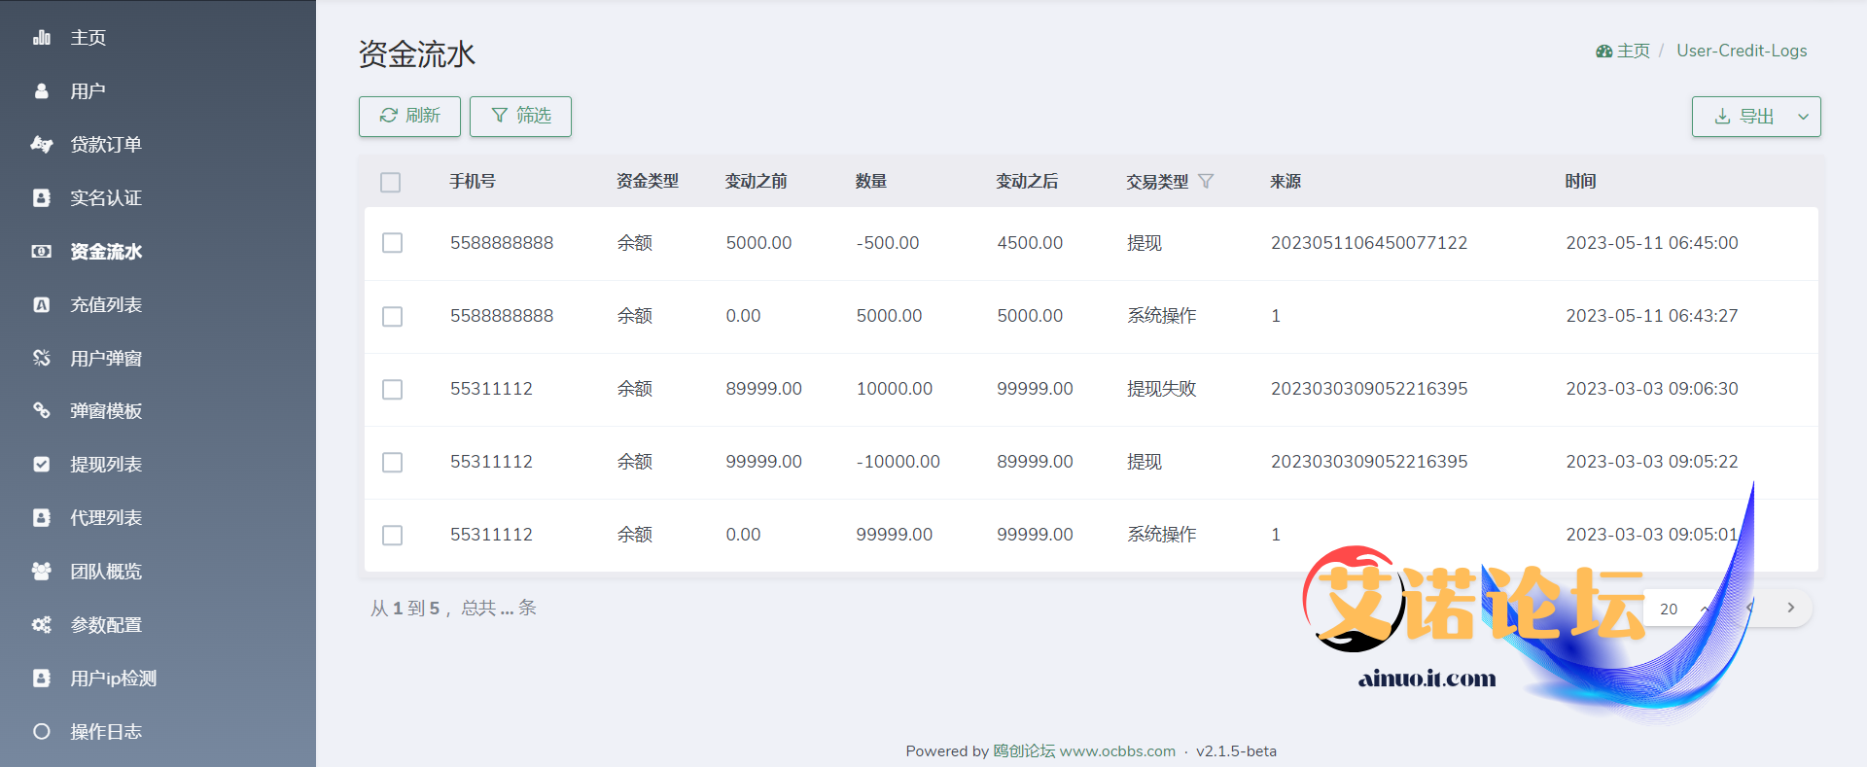The image size is (1867, 767).
Task: Click balance-before cell 5000.00 in first row
Action: coord(758,243)
